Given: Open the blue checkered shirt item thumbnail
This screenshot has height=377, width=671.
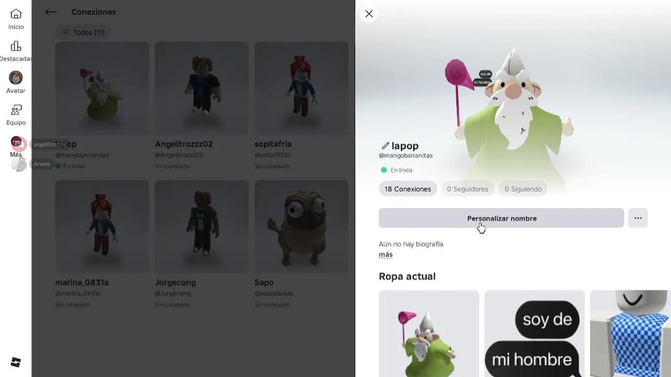Looking at the screenshot, I should click(630, 334).
